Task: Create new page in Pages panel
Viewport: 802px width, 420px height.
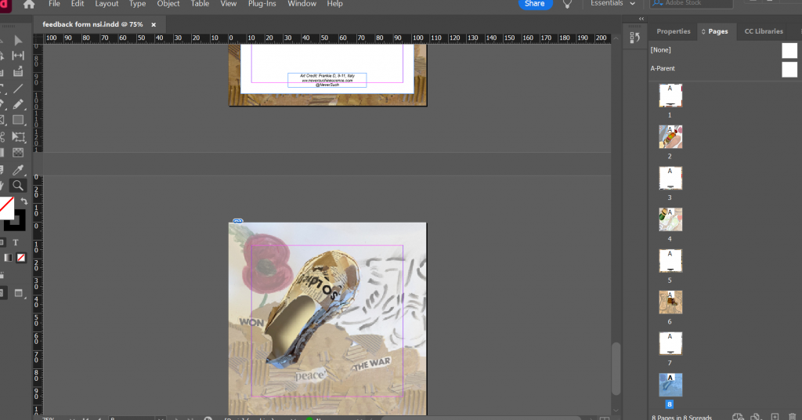Action: coord(775,417)
